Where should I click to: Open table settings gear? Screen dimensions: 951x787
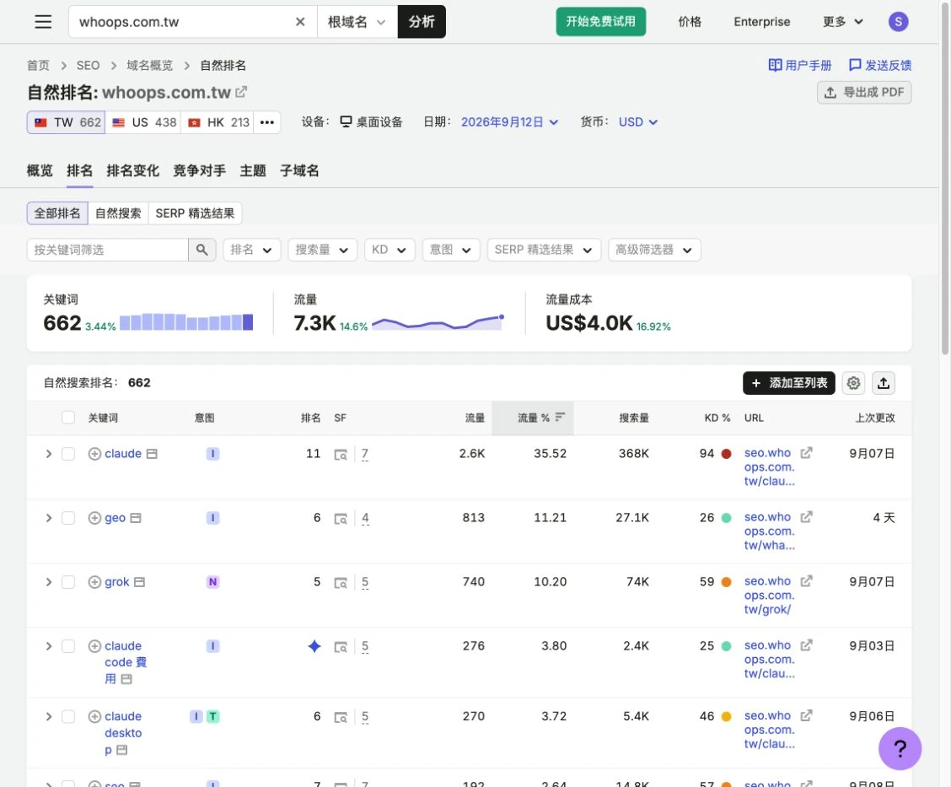tap(853, 383)
